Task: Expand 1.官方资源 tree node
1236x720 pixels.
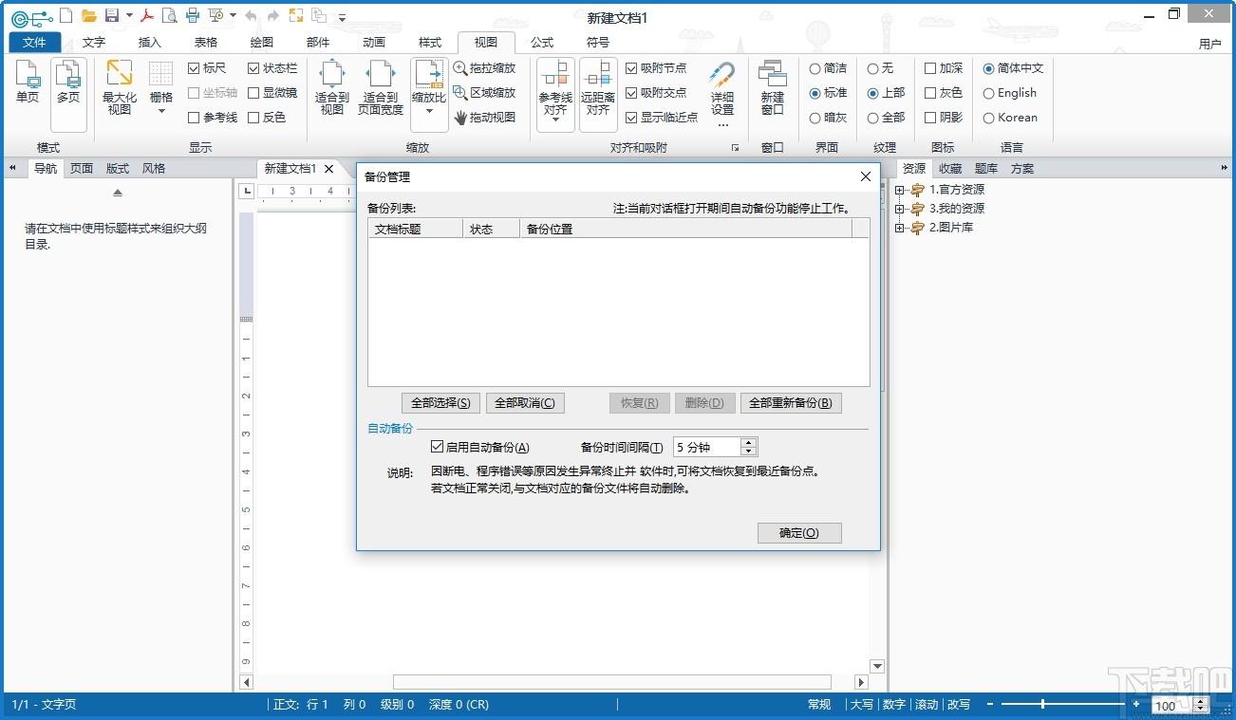Action: tap(900, 190)
